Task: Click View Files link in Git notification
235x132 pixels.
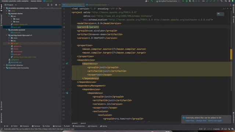Action: (190, 121)
